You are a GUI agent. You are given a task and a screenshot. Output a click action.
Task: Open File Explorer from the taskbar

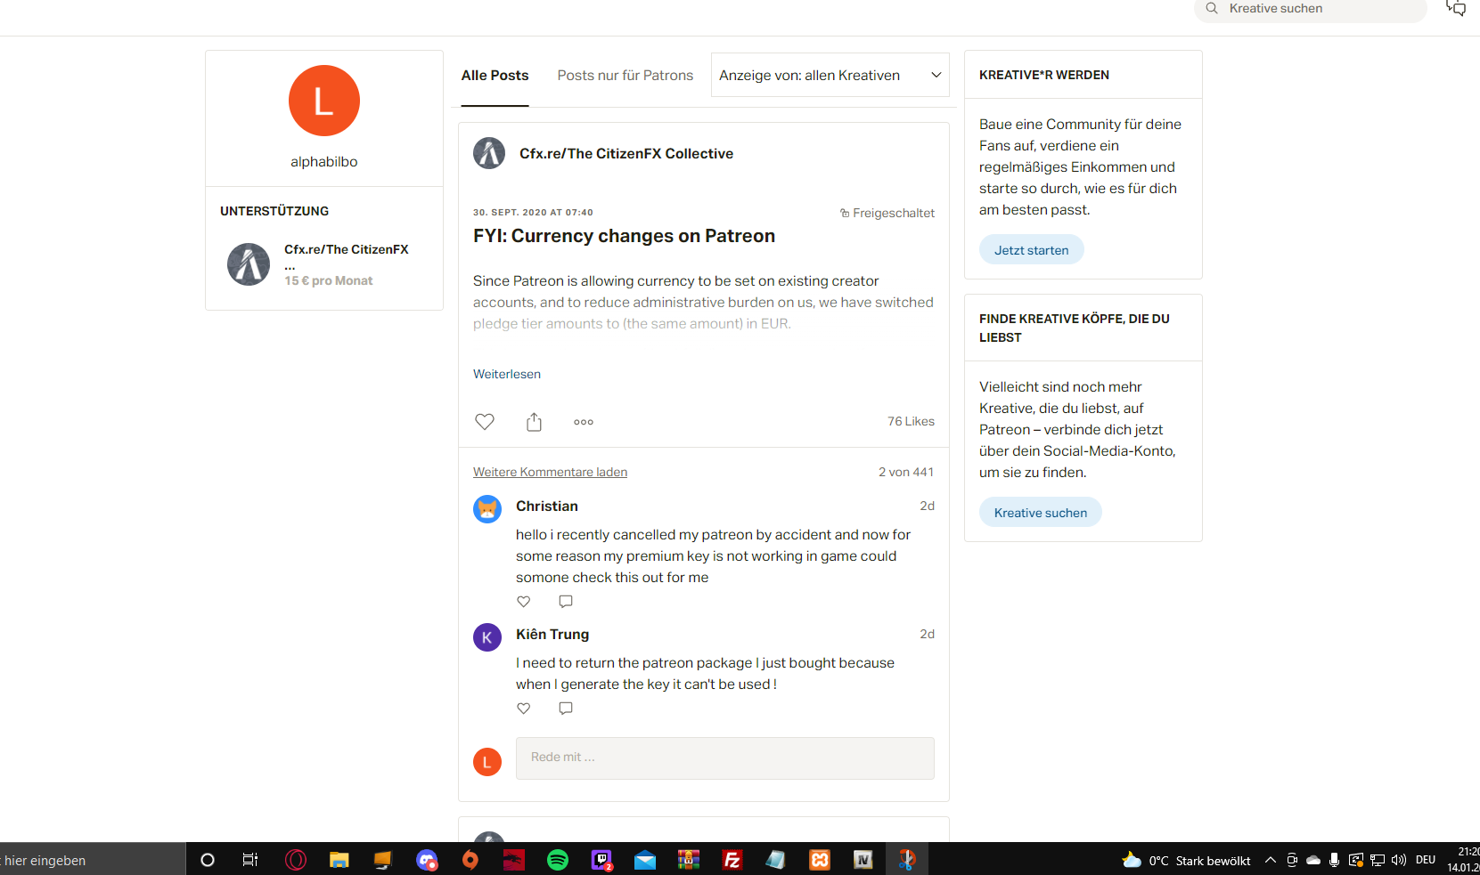pyautogui.click(x=339, y=860)
